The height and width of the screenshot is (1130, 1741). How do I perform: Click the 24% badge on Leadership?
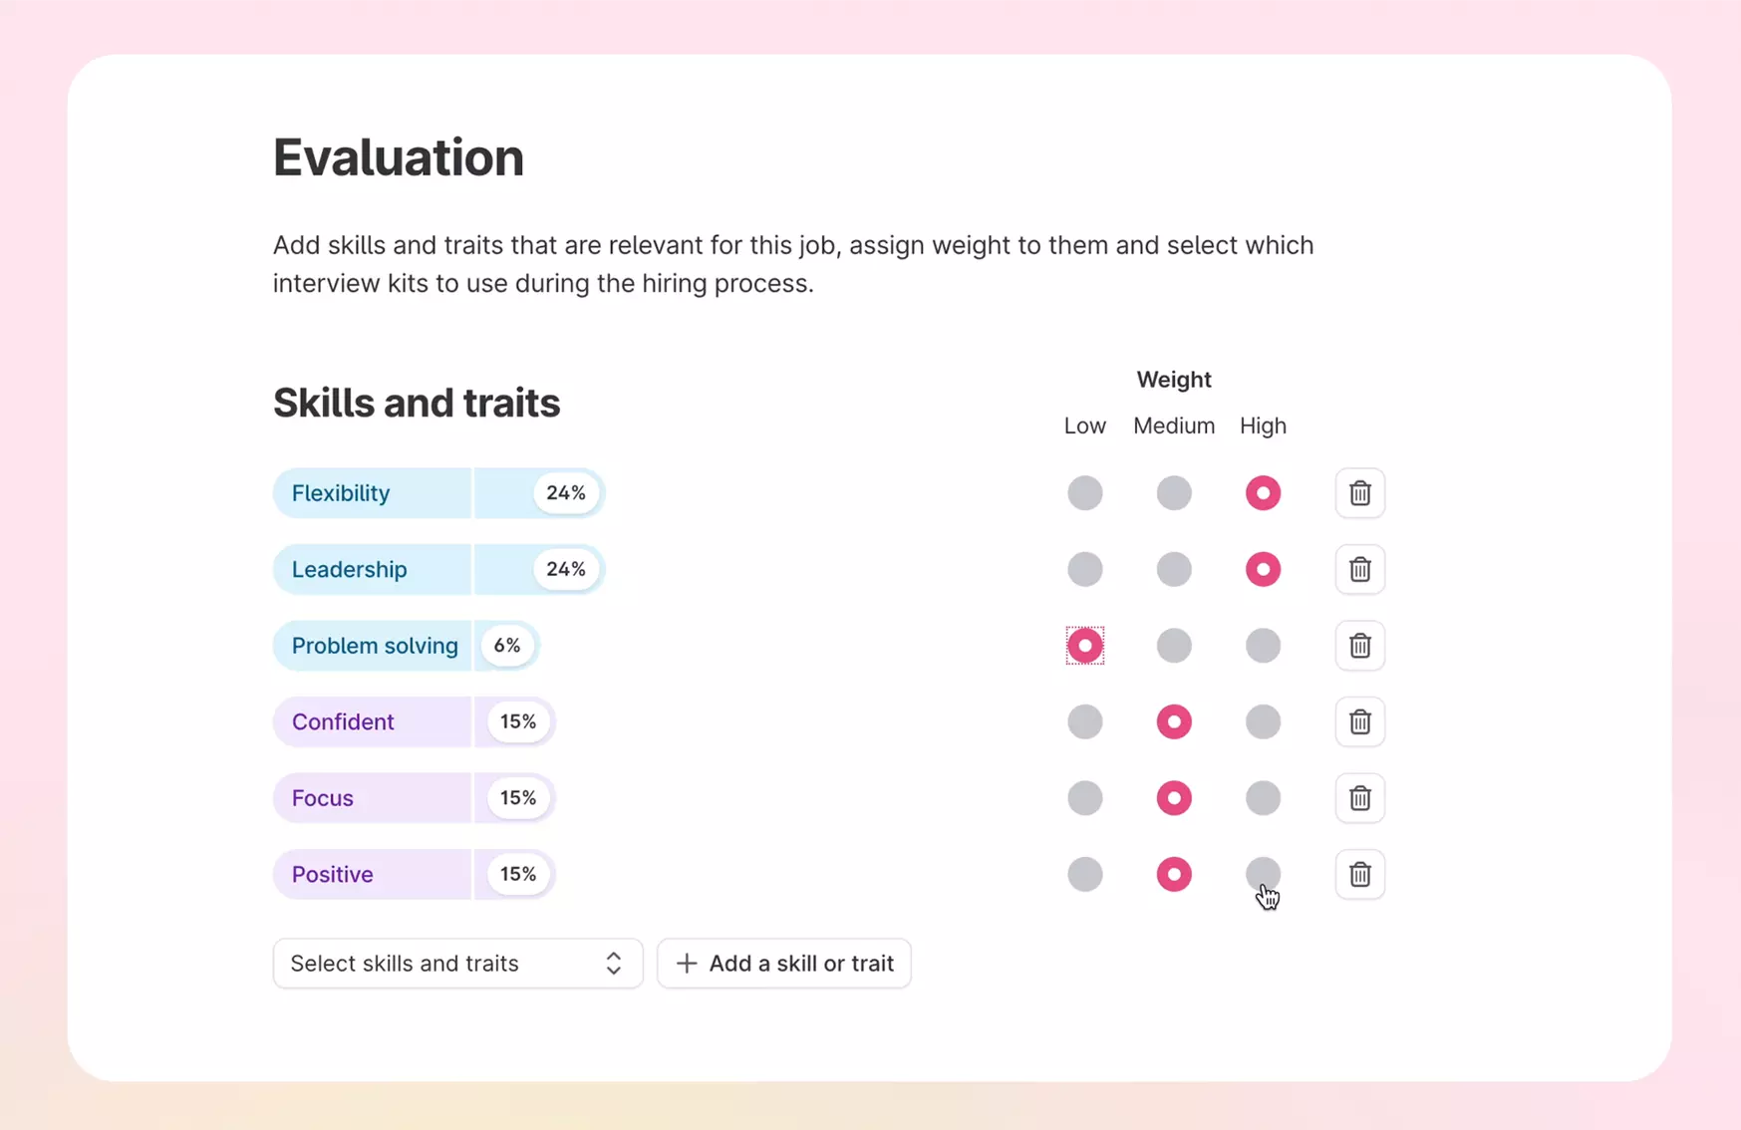click(566, 569)
